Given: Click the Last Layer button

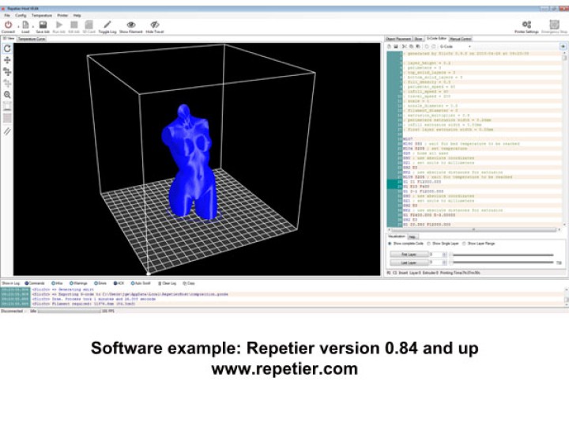Looking at the screenshot, I should pyautogui.click(x=409, y=263).
